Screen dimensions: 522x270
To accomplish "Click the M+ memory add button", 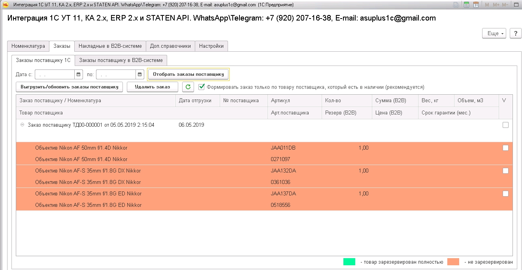I will pyautogui.click(x=496, y=5).
